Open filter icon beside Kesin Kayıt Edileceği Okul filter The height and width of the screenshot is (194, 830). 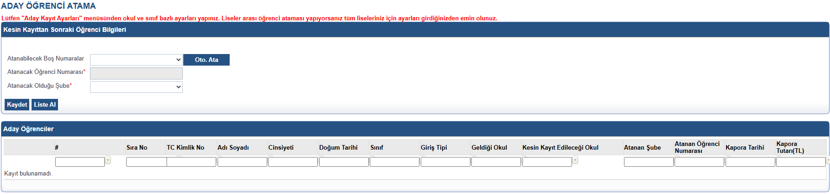pos(575,161)
